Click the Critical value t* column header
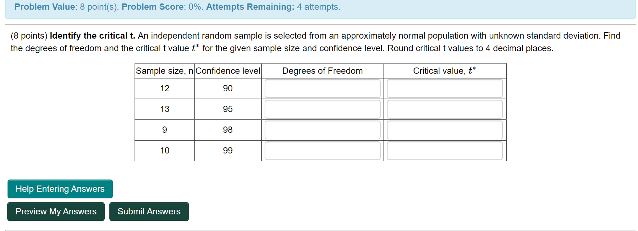Image resolution: width=638 pixels, height=231 pixels. tap(445, 71)
